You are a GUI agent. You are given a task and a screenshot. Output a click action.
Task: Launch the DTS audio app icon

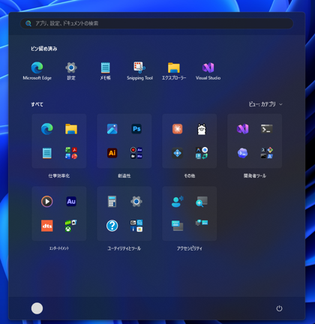[x=47, y=226]
